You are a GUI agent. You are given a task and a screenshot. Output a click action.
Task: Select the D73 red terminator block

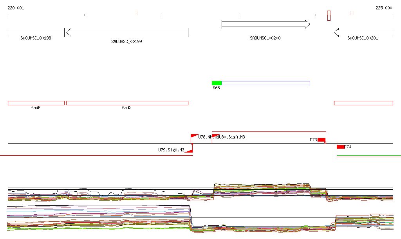(x=321, y=140)
